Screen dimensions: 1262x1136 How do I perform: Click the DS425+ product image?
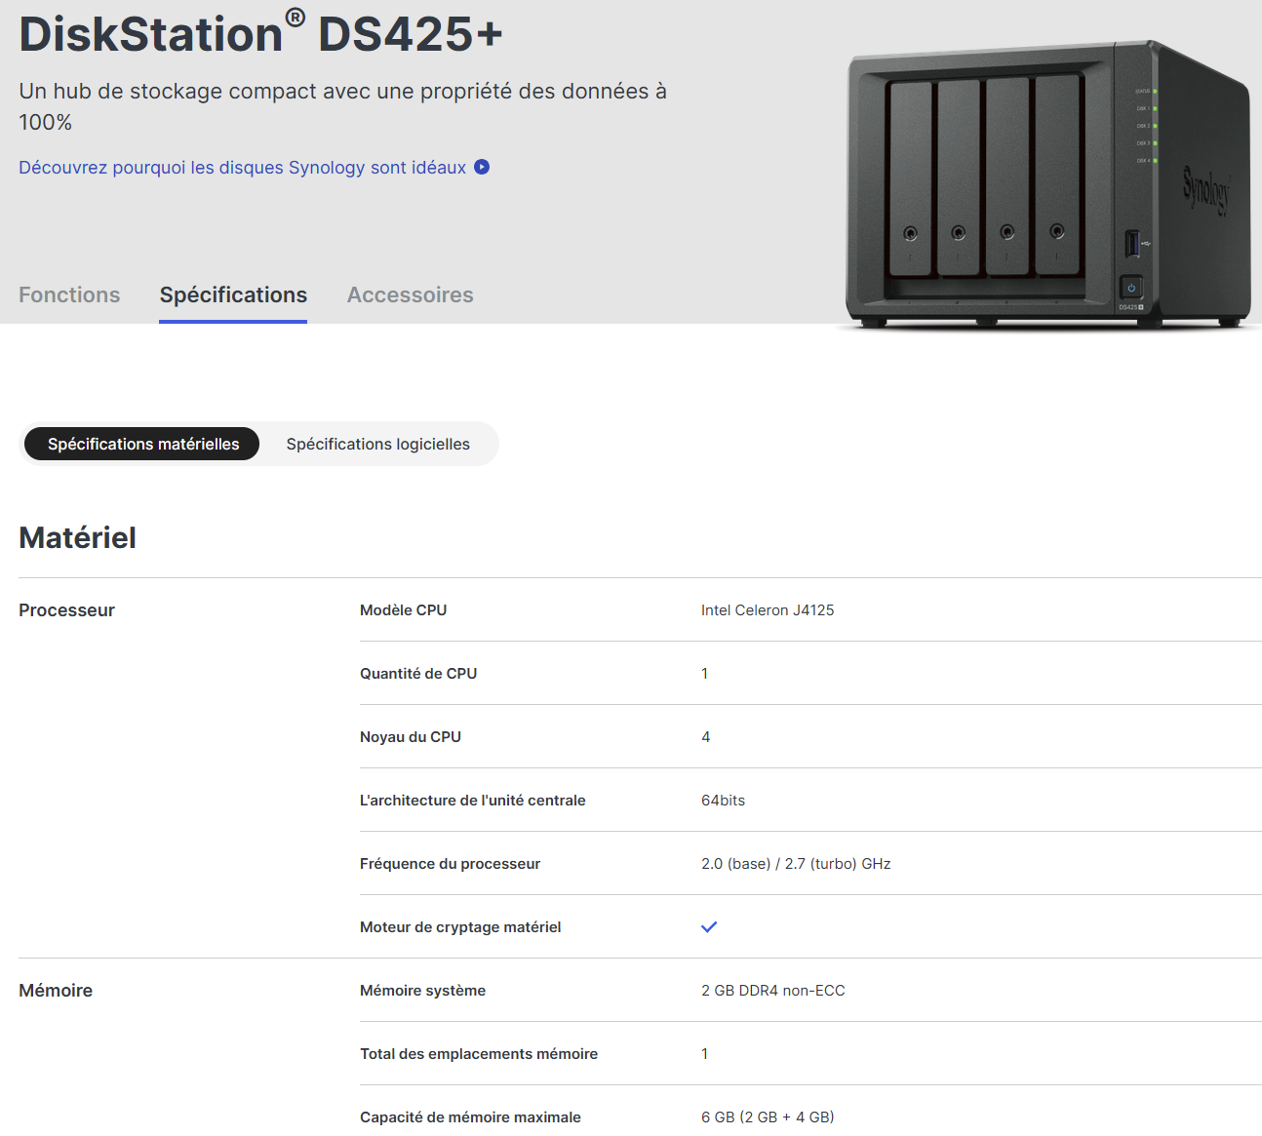(1047, 183)
